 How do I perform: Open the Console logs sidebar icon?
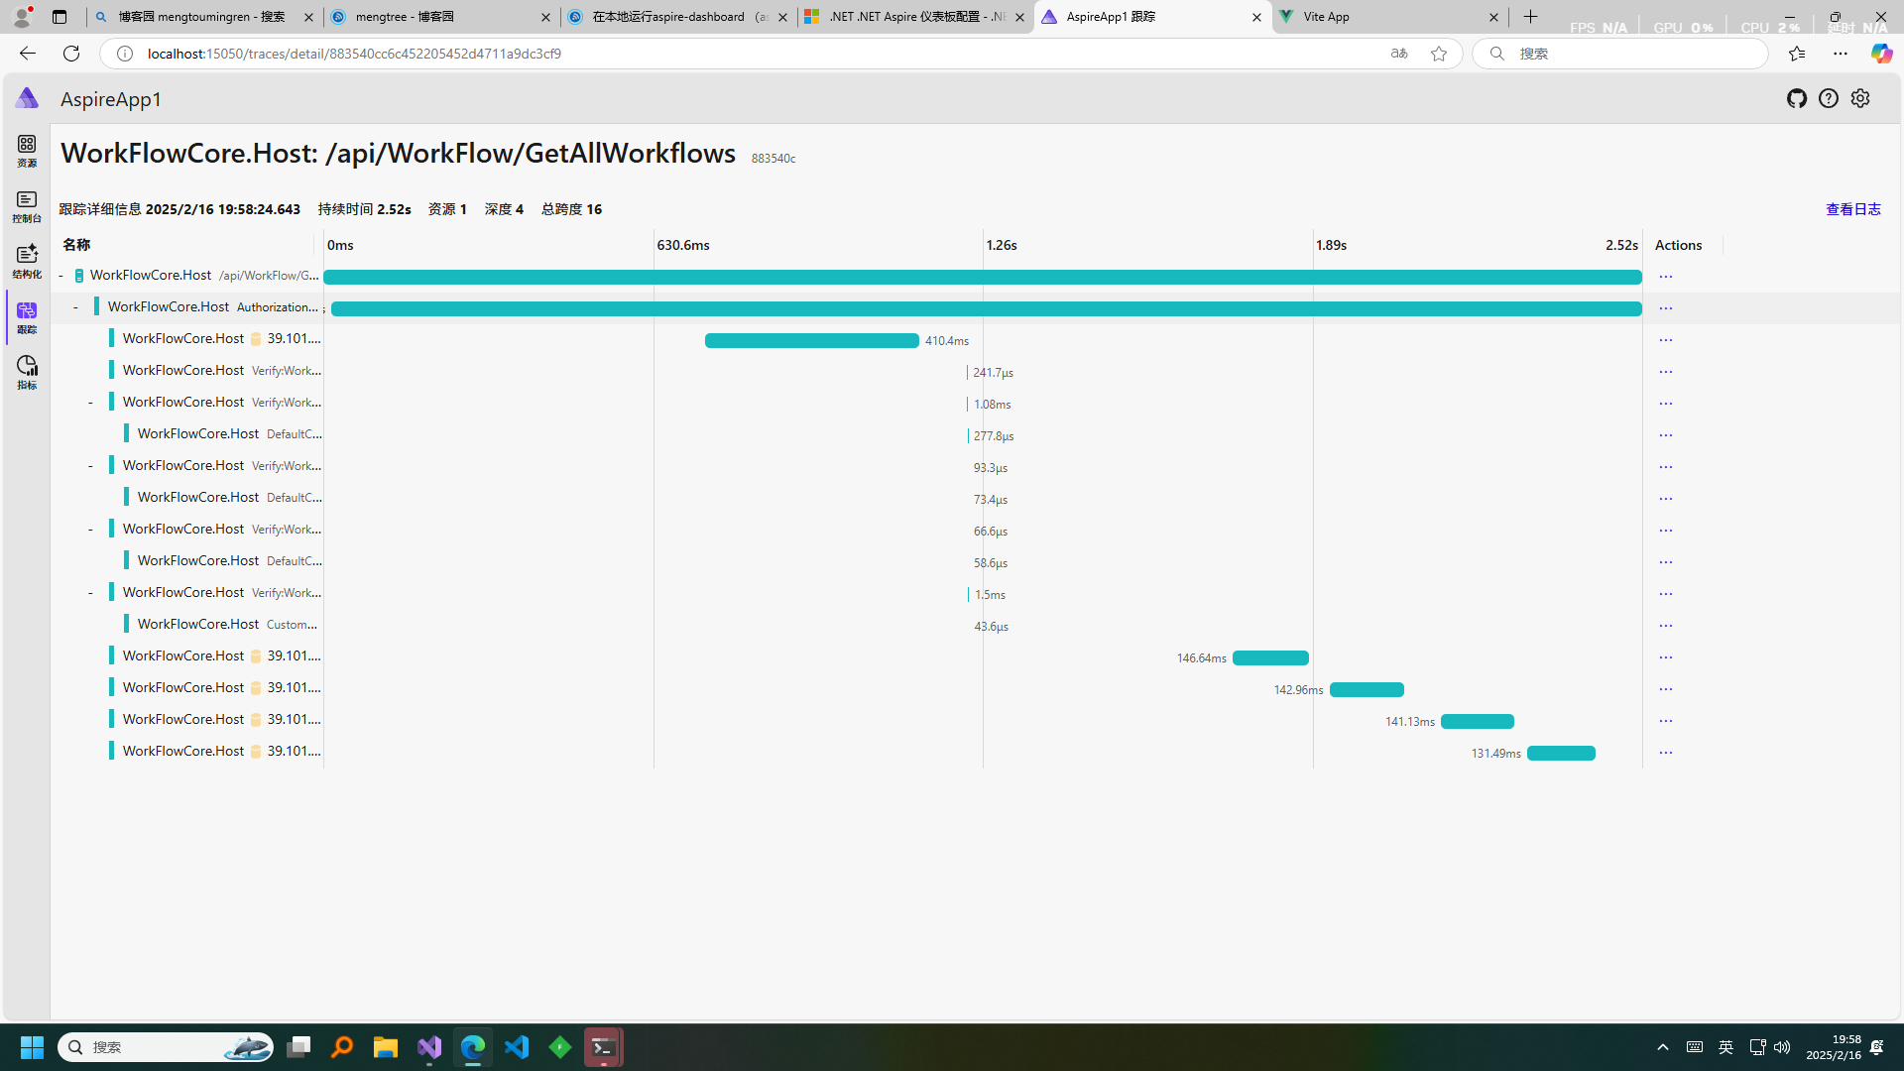click(27, 206)
